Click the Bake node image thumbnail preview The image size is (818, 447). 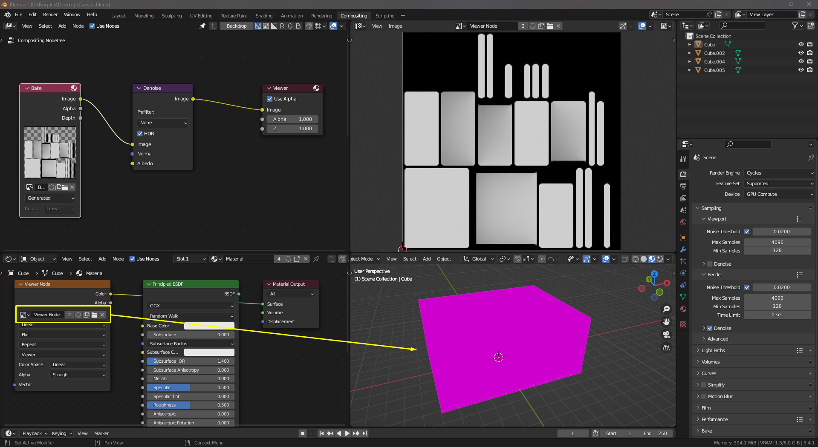click(50, 152)
